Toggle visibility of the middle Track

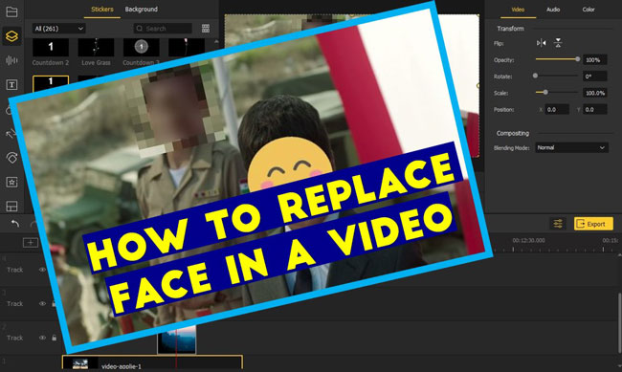[42, 304]
